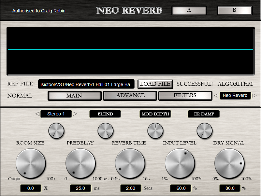Screen dimensions: 261x196
Task: Switch to preset slot B
Action: click(234, 10)
